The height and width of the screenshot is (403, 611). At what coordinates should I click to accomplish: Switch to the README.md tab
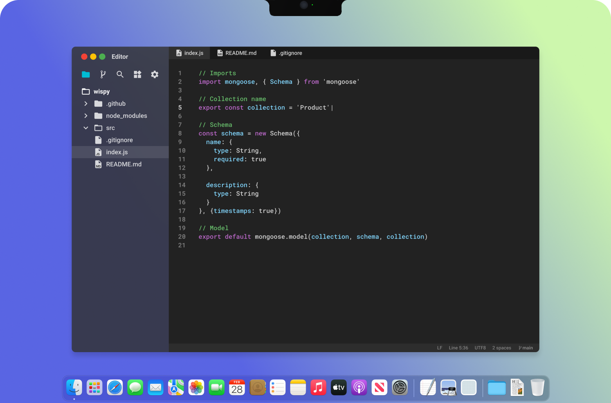pyautogui.click(x=237, y=53)
